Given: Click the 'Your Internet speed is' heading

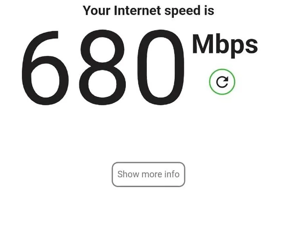Looking at the screenshot, I should tap(148, 11).
